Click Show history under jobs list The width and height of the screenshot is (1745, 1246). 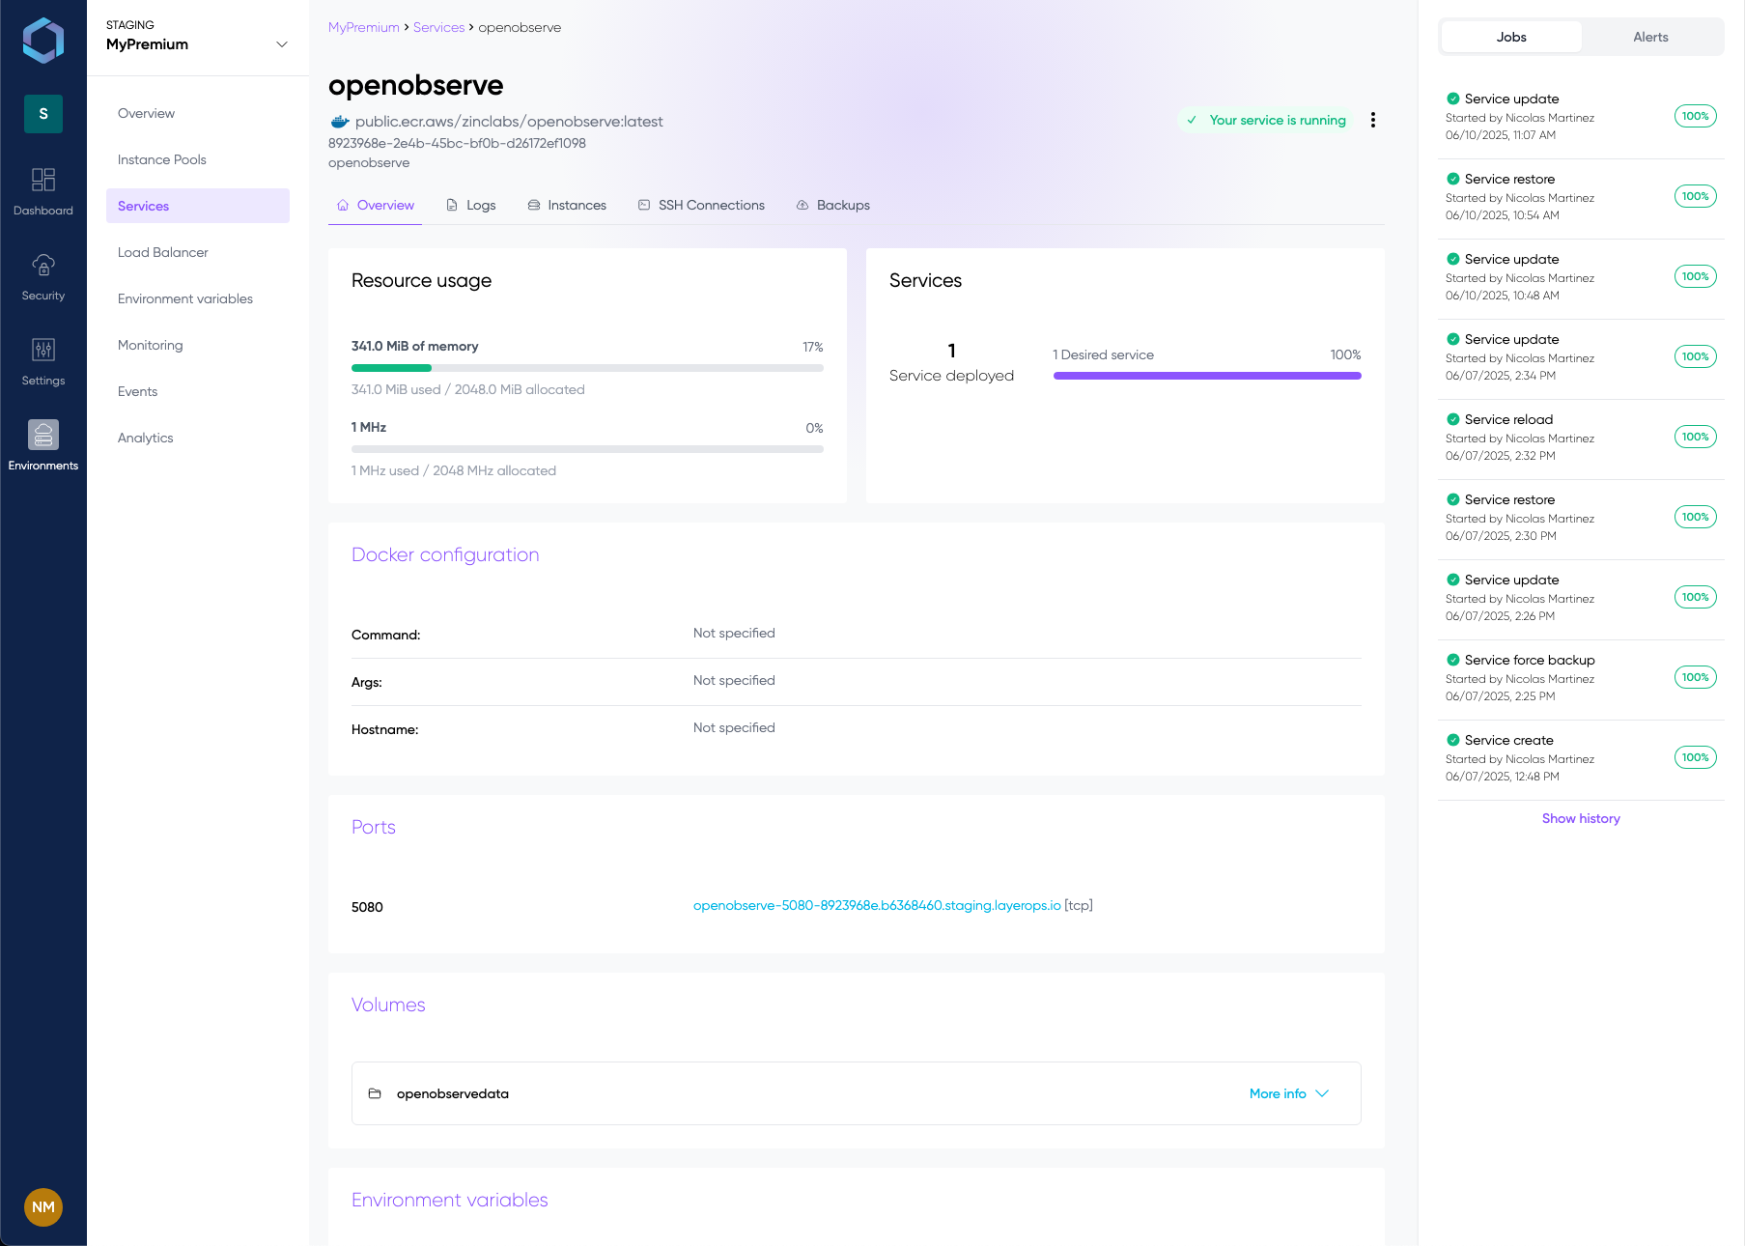[x=1581, y=818]
